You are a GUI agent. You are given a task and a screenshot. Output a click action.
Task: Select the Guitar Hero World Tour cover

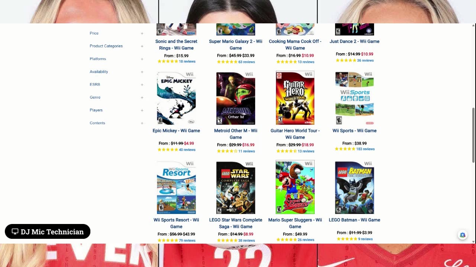[295, 98]
